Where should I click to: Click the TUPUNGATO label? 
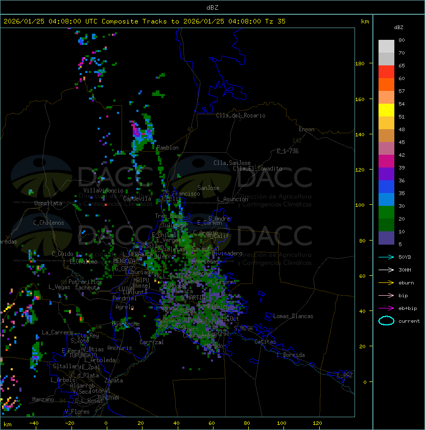point(83,355)
